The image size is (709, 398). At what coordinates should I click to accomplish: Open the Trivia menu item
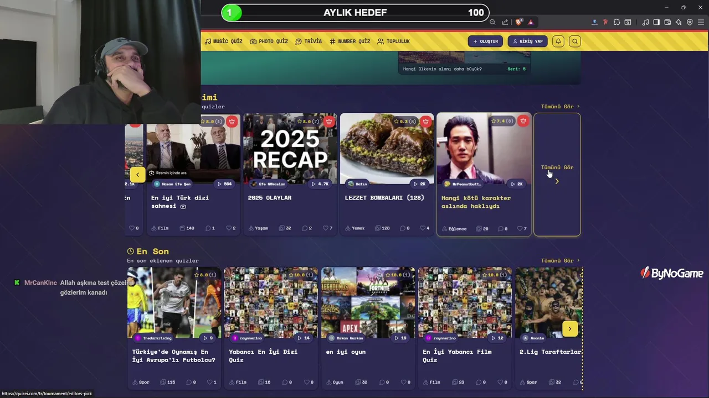(x=309, y=41)
